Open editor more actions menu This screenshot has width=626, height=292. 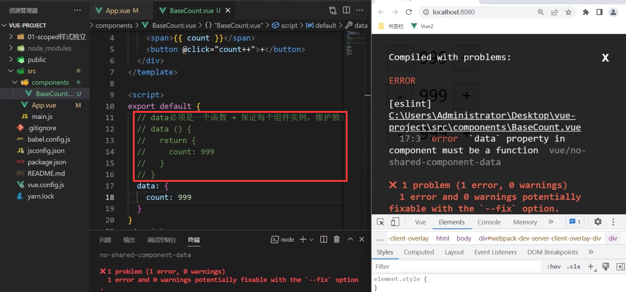coord(360,10)
